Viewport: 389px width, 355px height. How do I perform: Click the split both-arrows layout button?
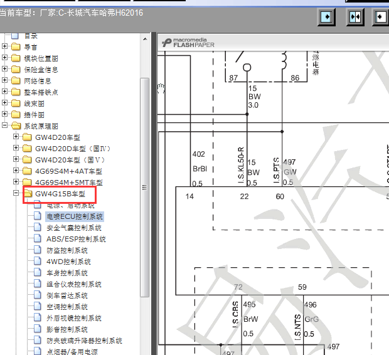[355, 17]
